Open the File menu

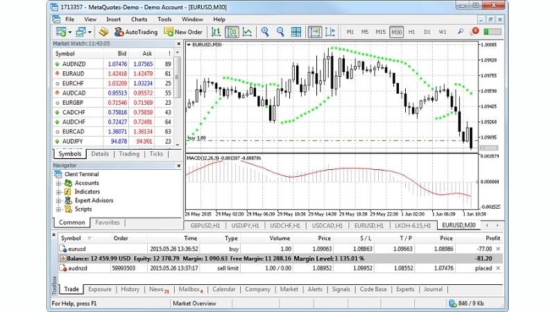point(70,19)
